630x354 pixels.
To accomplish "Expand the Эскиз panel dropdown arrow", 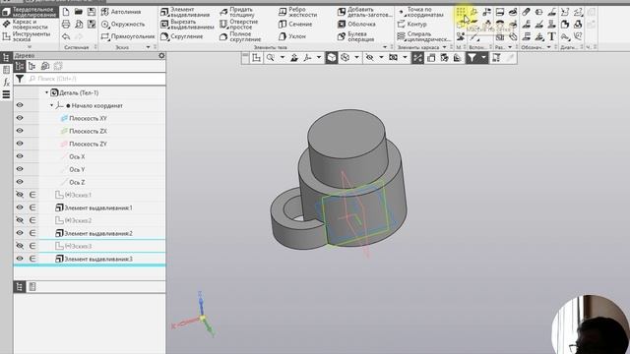I will click(149, 47).
